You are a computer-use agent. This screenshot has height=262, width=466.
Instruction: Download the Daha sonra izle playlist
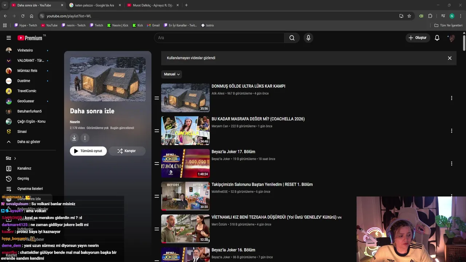(74, 138)
